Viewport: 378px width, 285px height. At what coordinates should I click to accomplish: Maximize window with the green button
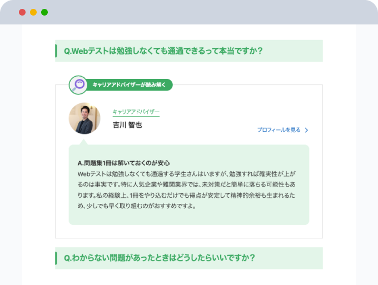pyautogui.click(x=44, y=12)
